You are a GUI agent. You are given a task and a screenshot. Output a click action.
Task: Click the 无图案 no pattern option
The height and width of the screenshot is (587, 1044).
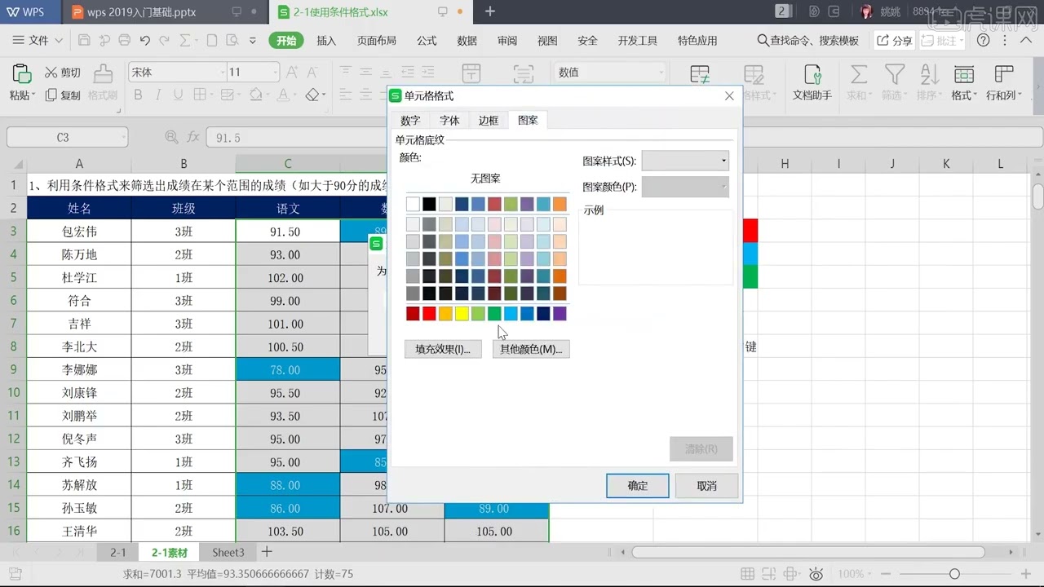pyautogui.click(x=485, y=178)
